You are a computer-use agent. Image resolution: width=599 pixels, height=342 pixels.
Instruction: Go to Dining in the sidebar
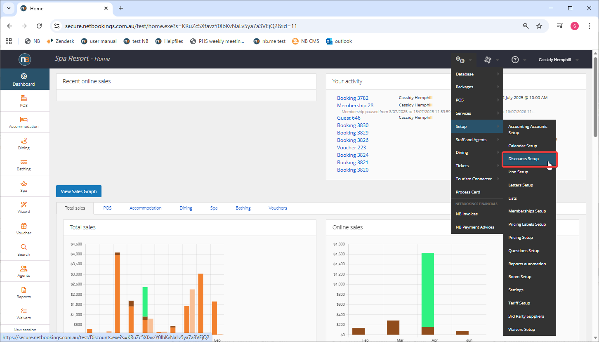tap(24, 144)
